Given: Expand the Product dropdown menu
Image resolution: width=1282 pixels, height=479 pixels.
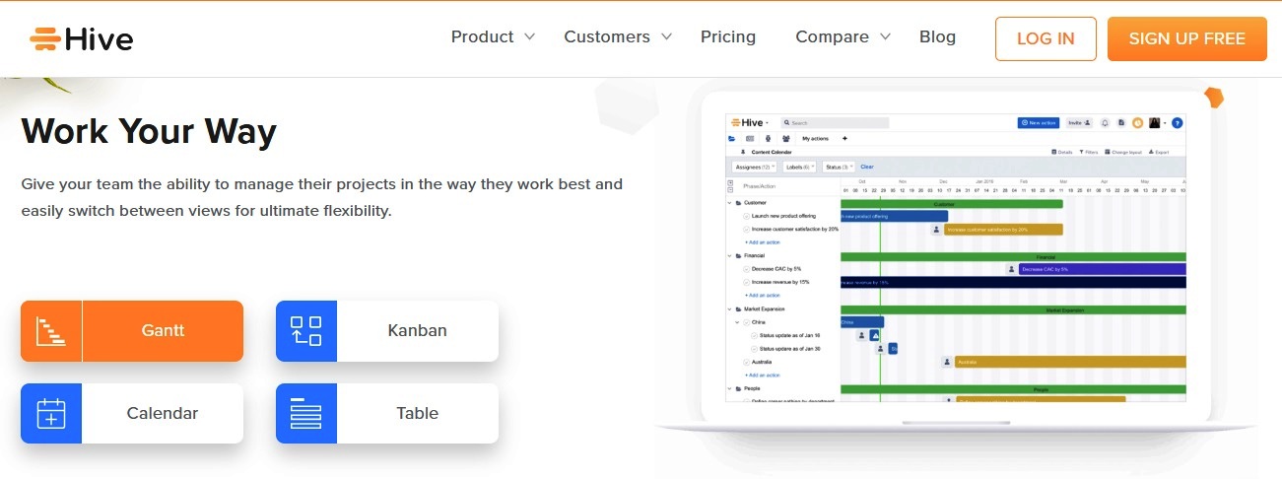Looking at the screenshot, I should pyautogui.click(x=492, y=37).
